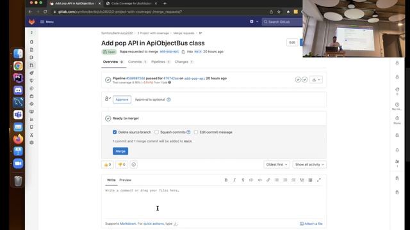Switch comment editor to Preview tab
Screen dimensions: 410x230
coord(126,180)
